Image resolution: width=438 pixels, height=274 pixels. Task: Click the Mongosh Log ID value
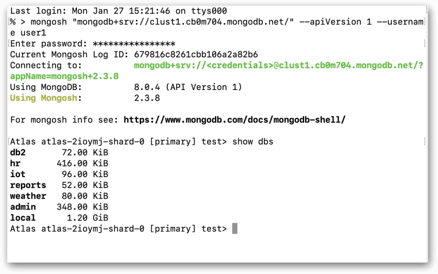click(x=196, y=55)
